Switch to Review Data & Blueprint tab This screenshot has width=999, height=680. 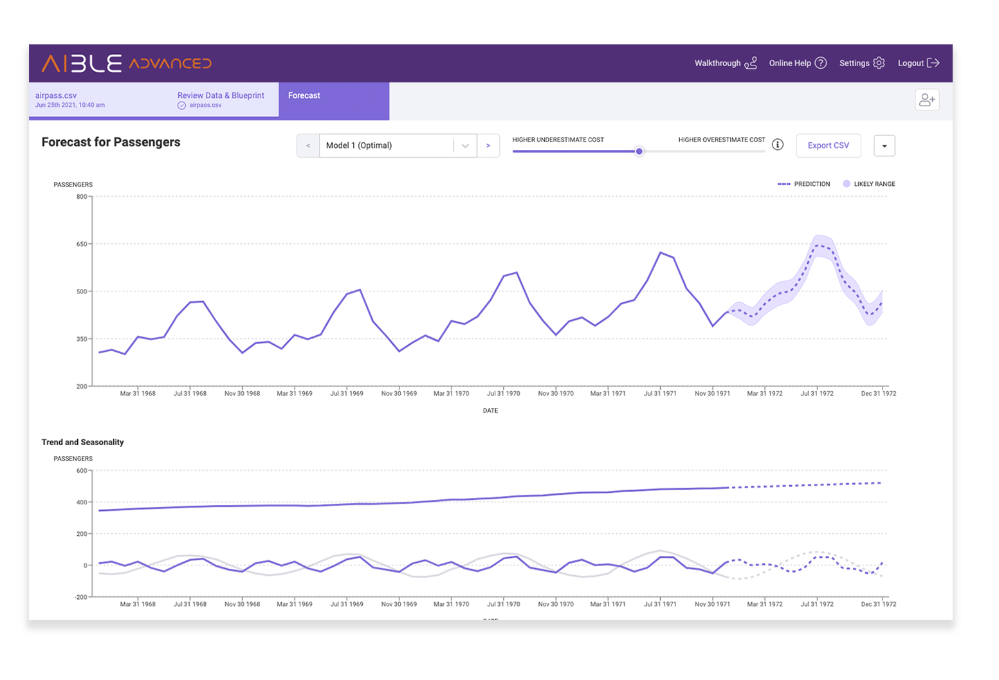[221, 100]
